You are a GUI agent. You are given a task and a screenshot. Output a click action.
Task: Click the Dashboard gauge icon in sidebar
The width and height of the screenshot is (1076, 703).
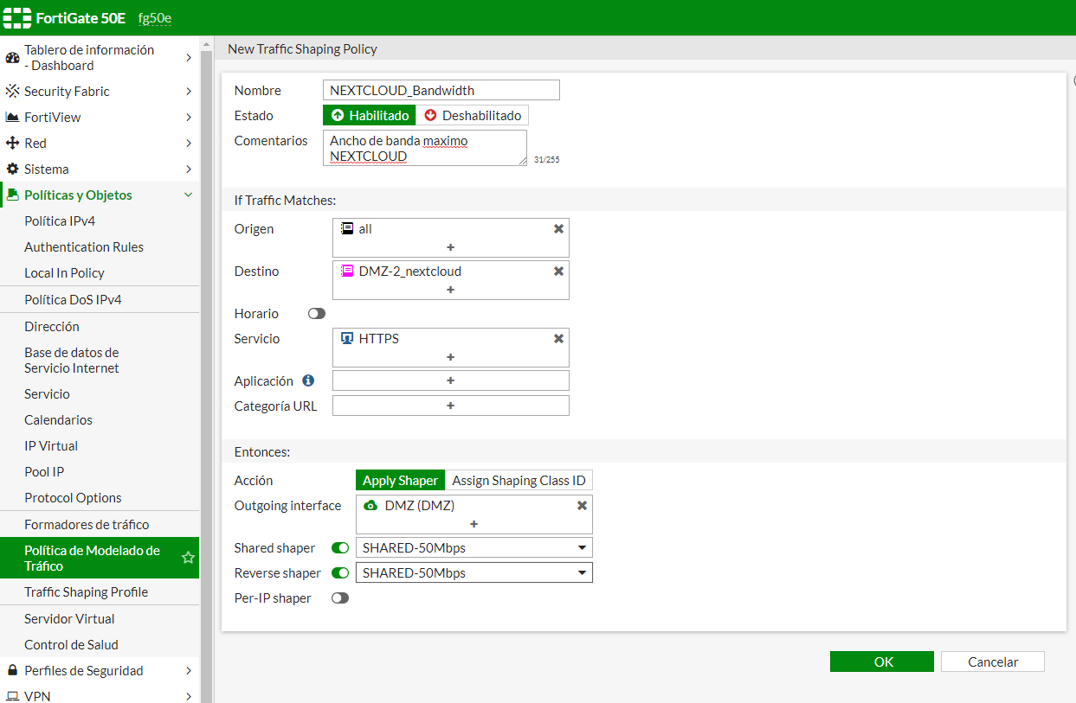pyautogui.click(x=12, y=58)
